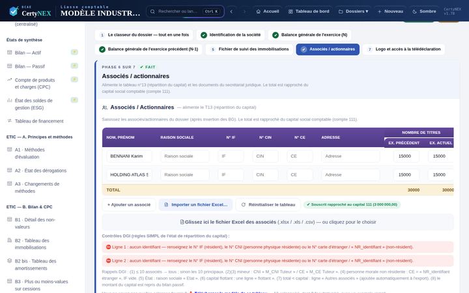Screen dimensions: 469x293
Task: Open Logo et accès à la télédéclaration step
Action: tap(404, 49)
